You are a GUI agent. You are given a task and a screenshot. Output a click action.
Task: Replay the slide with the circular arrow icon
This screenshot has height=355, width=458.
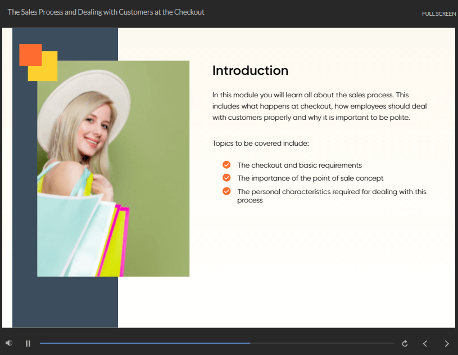coord(405,343)
